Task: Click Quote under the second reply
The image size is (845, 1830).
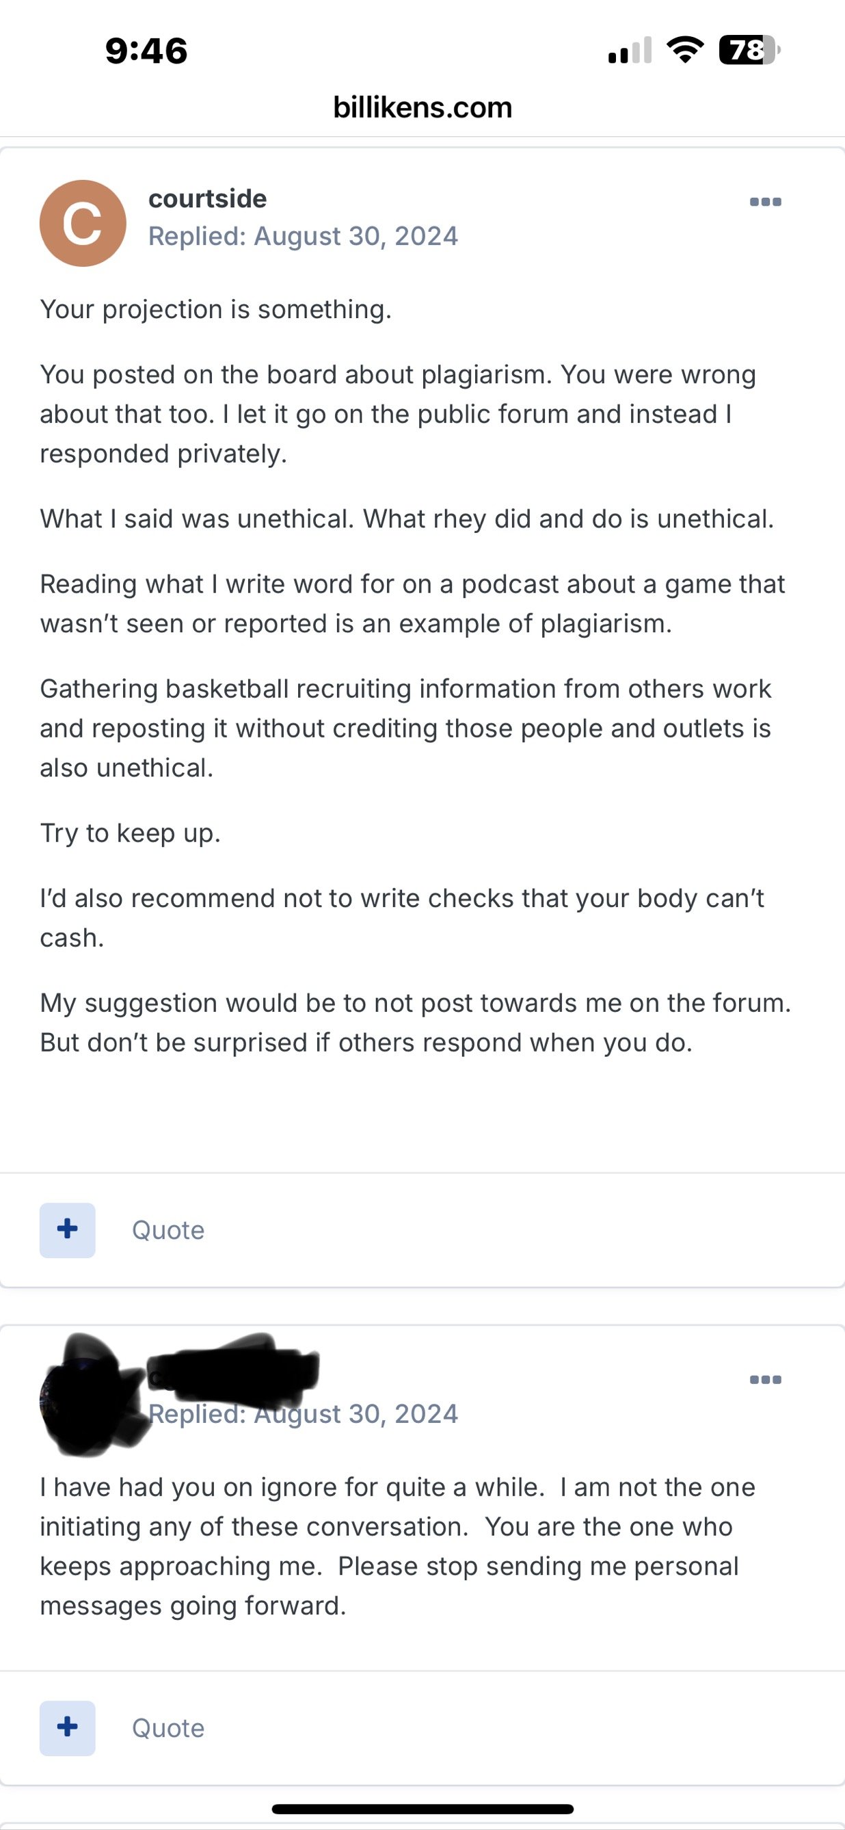Action: coord(168,1729)
